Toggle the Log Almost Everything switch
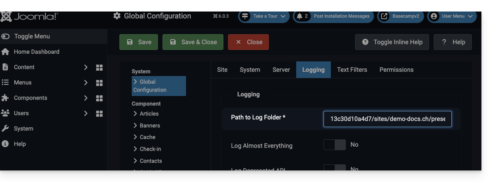493x182 pixels. click(334, 145)
